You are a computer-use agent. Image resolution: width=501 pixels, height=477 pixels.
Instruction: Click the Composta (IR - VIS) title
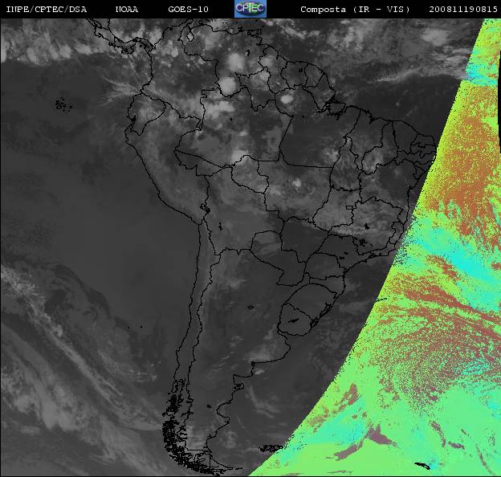355,10
